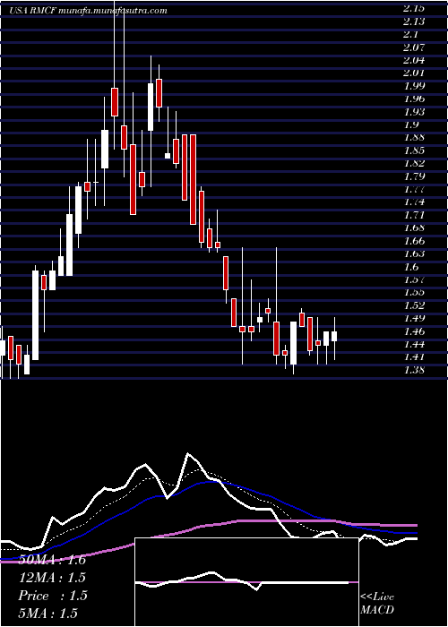
Task: Select the 1.44 price axis label
Action: coord(414,343)
